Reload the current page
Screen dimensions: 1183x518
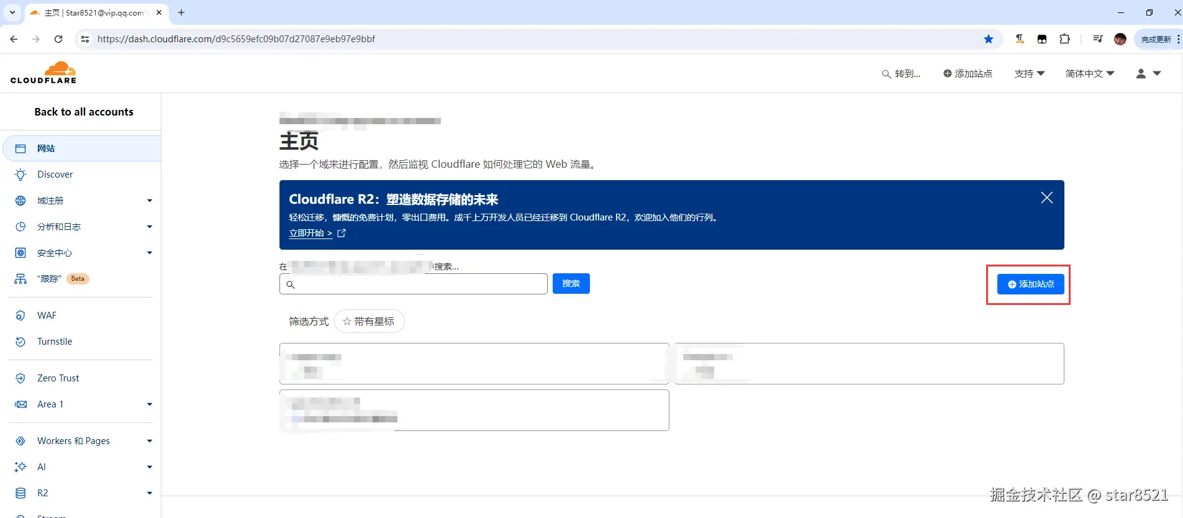58,39
